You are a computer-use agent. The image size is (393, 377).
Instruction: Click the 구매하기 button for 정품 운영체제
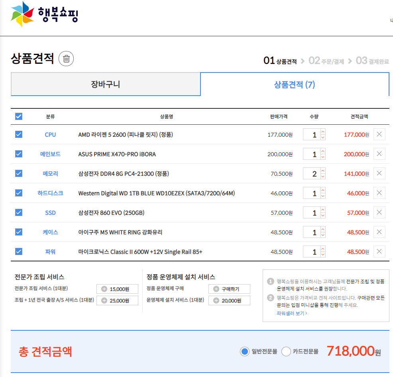[229, 289]
